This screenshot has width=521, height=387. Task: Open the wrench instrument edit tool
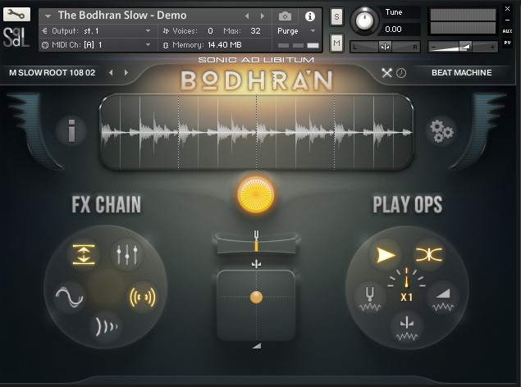tap(16, 14)
